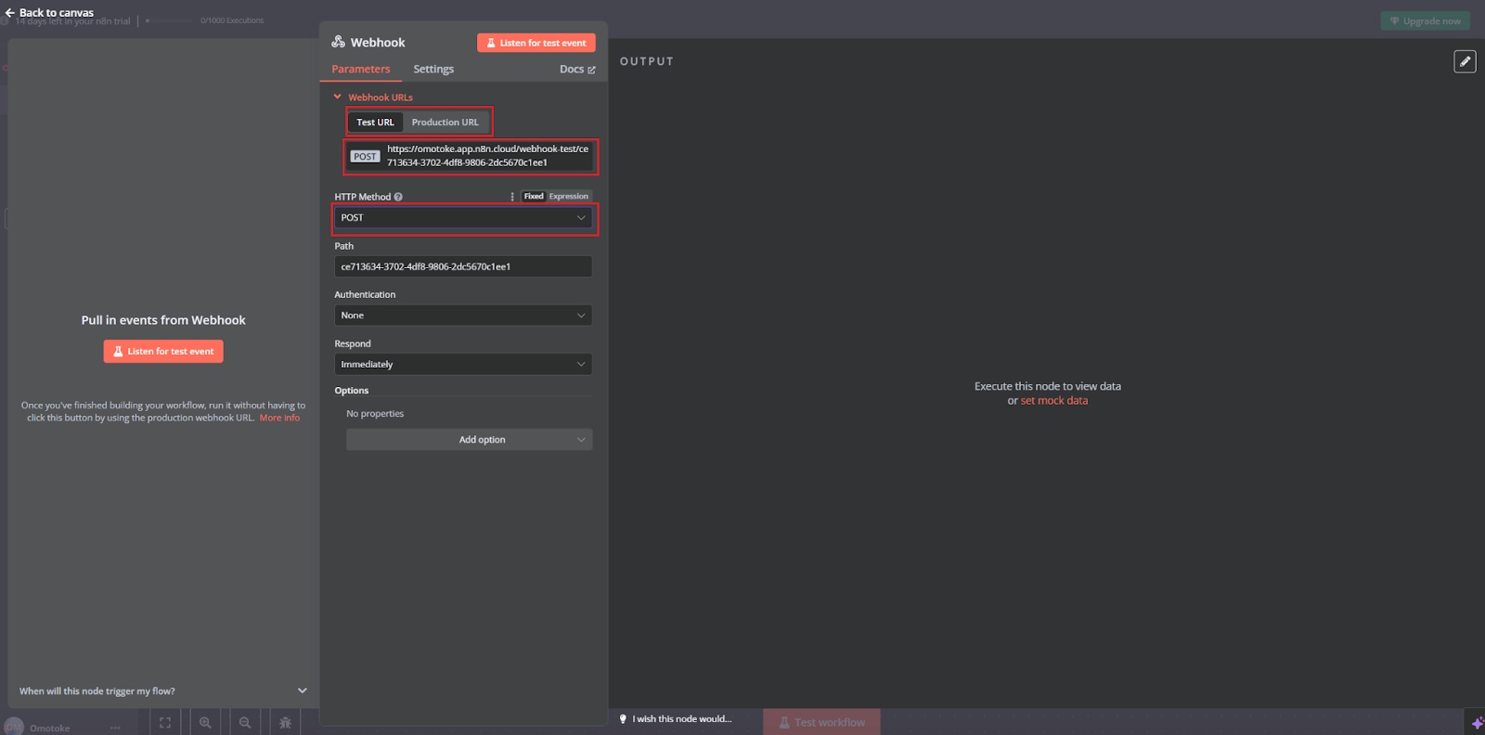The width and height of the screenshot is (1485, 735).
Task: Expand When will this node trigger my flow
Action: [163, 691]
